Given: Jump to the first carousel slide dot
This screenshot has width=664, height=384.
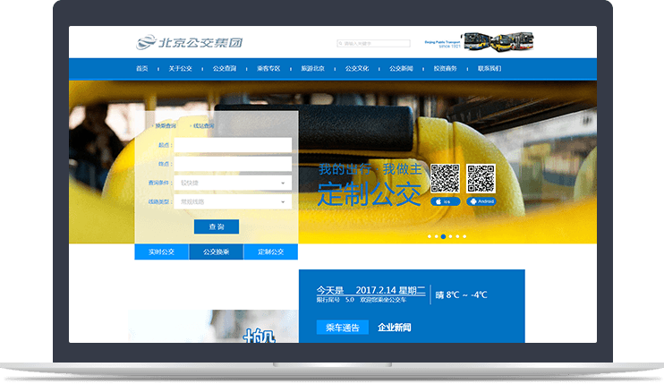Looking at the screenshot, I should [430, 236].
